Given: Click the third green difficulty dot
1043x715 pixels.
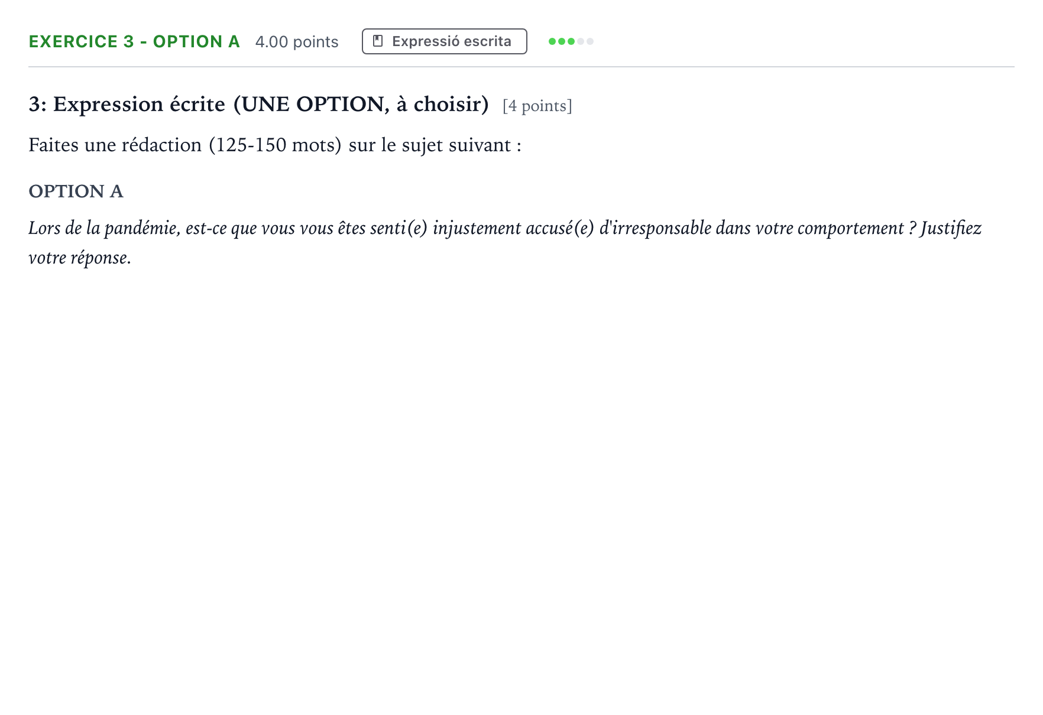Looking at the screenshot, I should (571, 41).
